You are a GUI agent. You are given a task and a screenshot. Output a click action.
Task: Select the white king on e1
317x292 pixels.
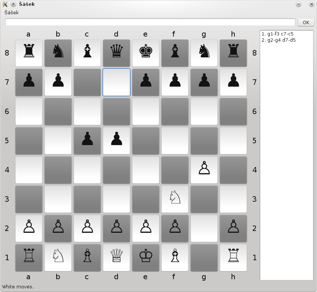pyautogui.click(x=146, y=258)
